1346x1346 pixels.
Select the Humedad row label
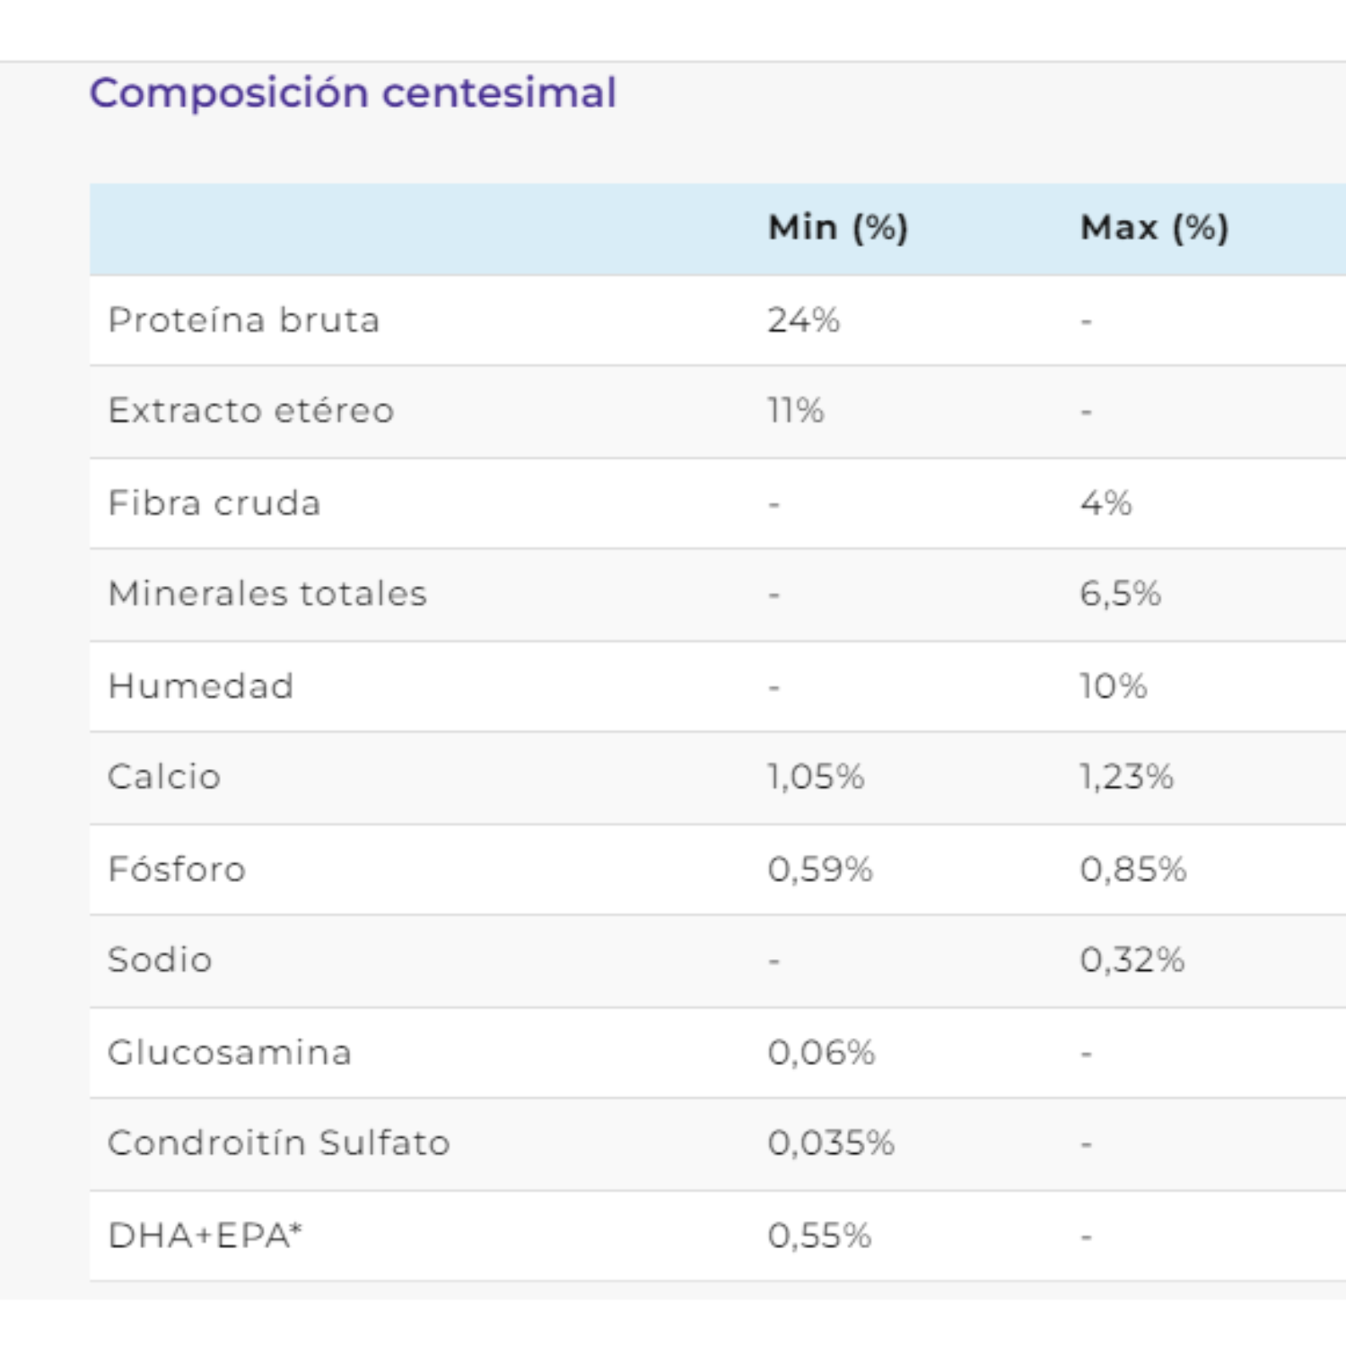pos(200,686)
